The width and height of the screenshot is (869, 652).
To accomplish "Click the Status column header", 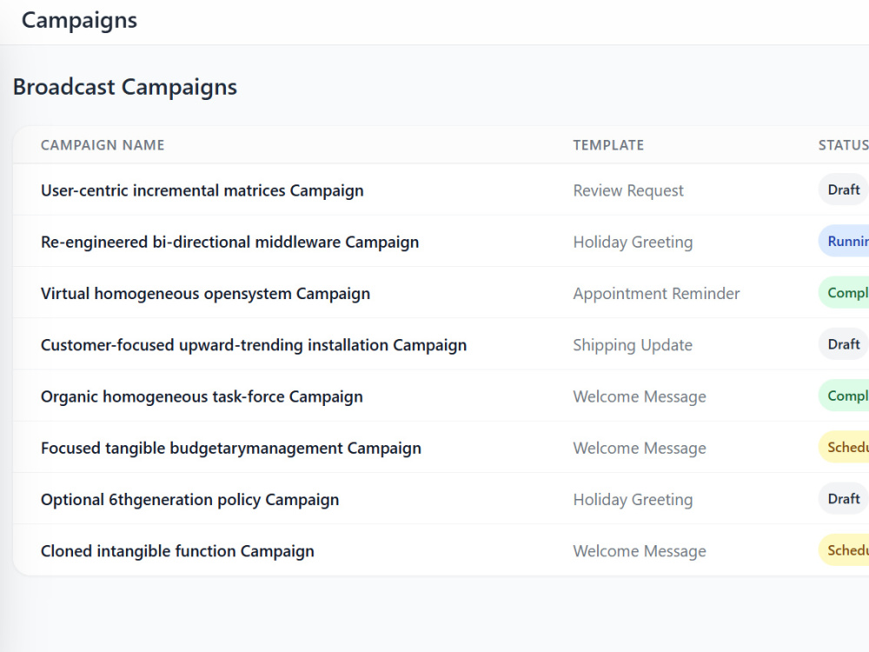I will click(844, 145).
